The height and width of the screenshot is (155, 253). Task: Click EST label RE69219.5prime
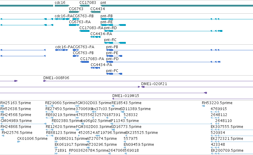61,115
